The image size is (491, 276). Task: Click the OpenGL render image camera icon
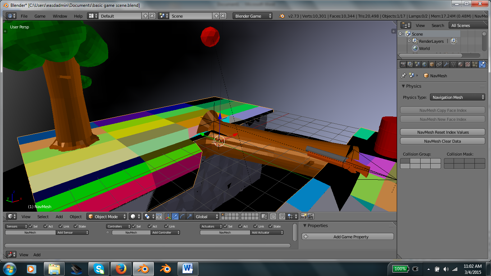(x=304, y=216)
